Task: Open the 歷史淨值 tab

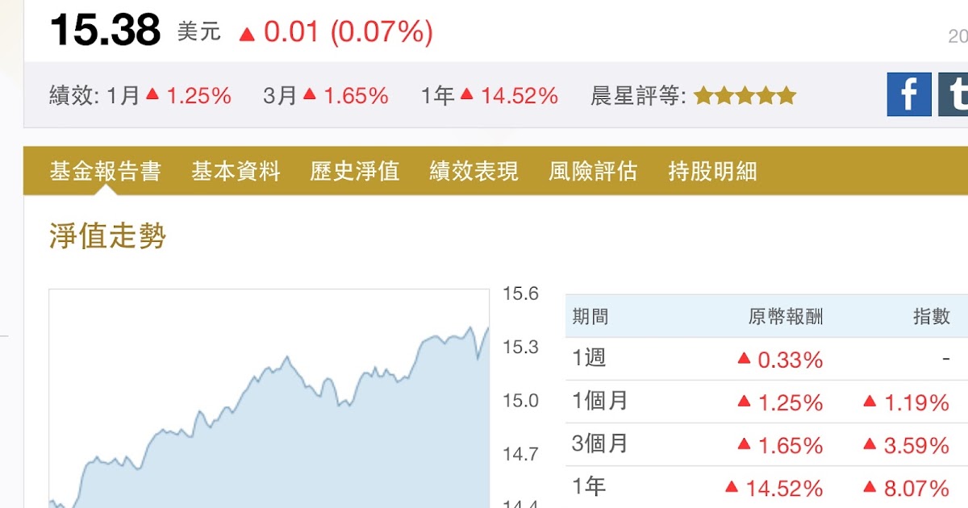Action: pyautogui.click(x=355, y=171)
